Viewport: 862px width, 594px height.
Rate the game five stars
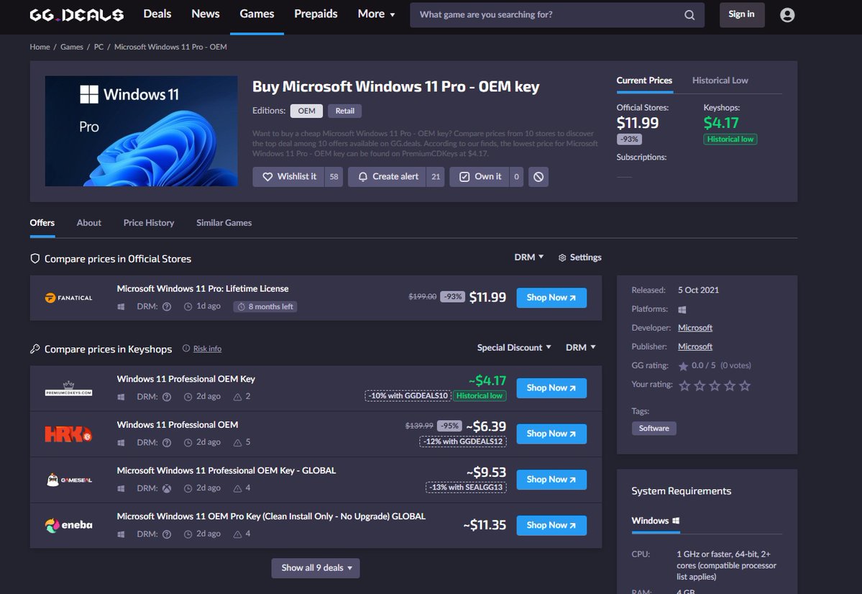pyautogui.click(x=744, y=385)
